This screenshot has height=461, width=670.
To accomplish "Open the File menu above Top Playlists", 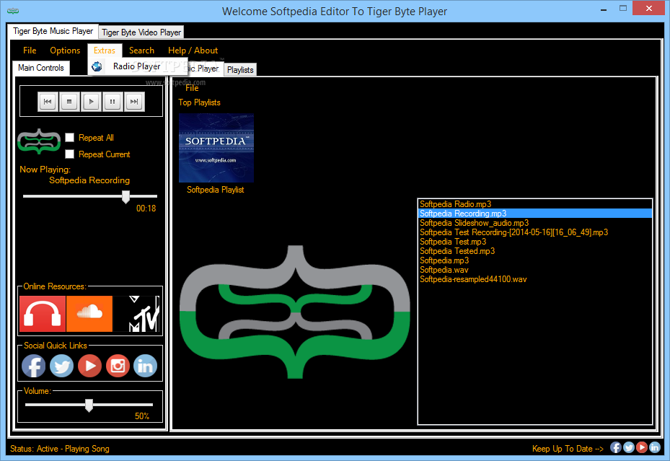I will tap(192, 88).
